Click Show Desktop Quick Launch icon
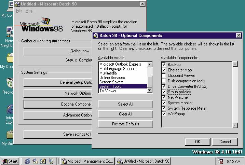The width and height of the screenshot is (245, 165). coord(43,161)
